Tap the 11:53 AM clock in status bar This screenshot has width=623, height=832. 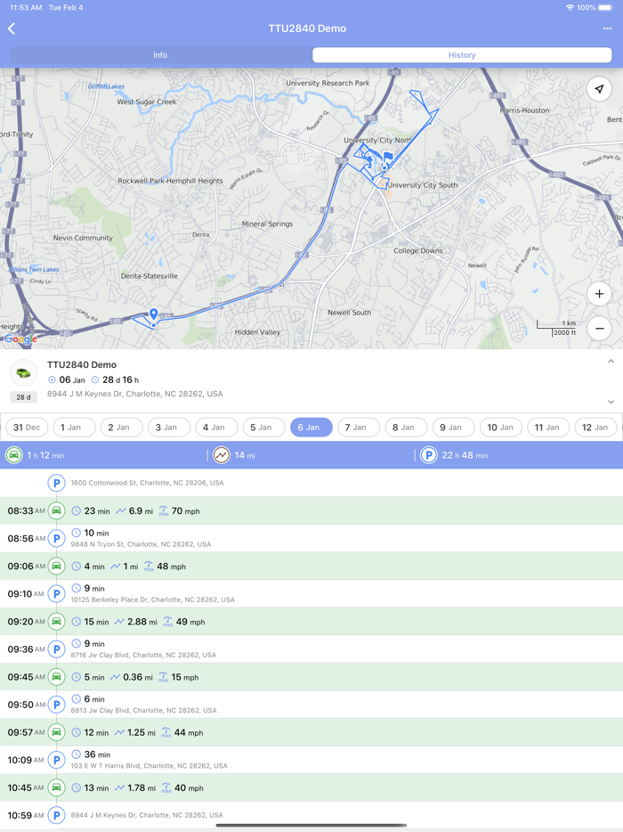point(26,7)
